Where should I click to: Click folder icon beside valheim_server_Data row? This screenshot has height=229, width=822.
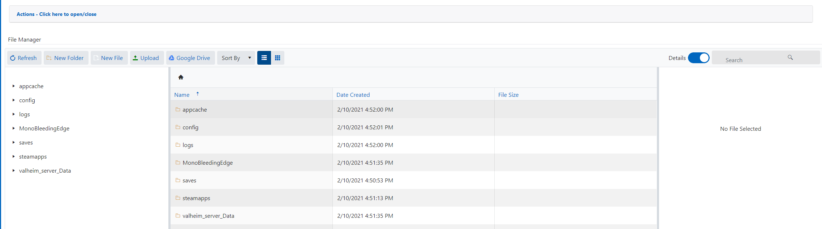point(178,216)
